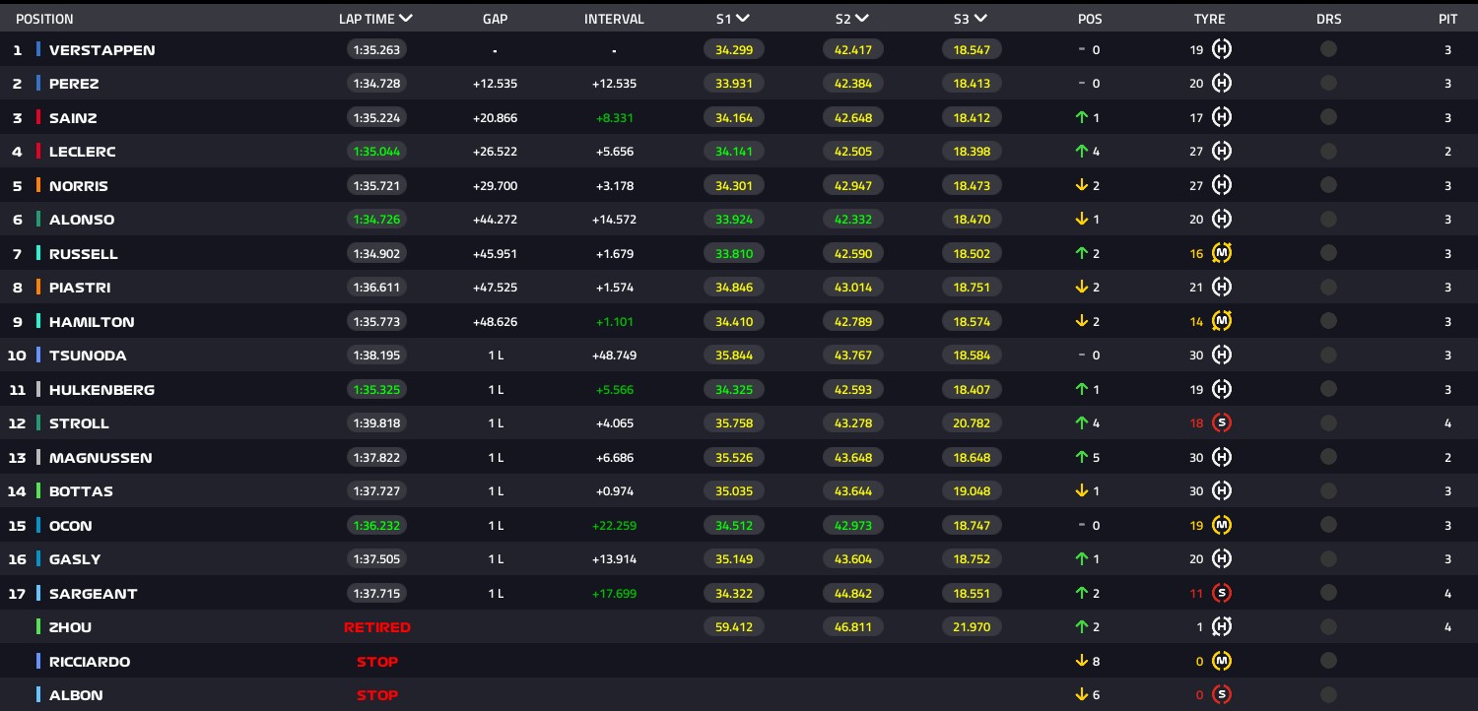Click Magnussen's green up arrow

click(x=1081, y=458)
